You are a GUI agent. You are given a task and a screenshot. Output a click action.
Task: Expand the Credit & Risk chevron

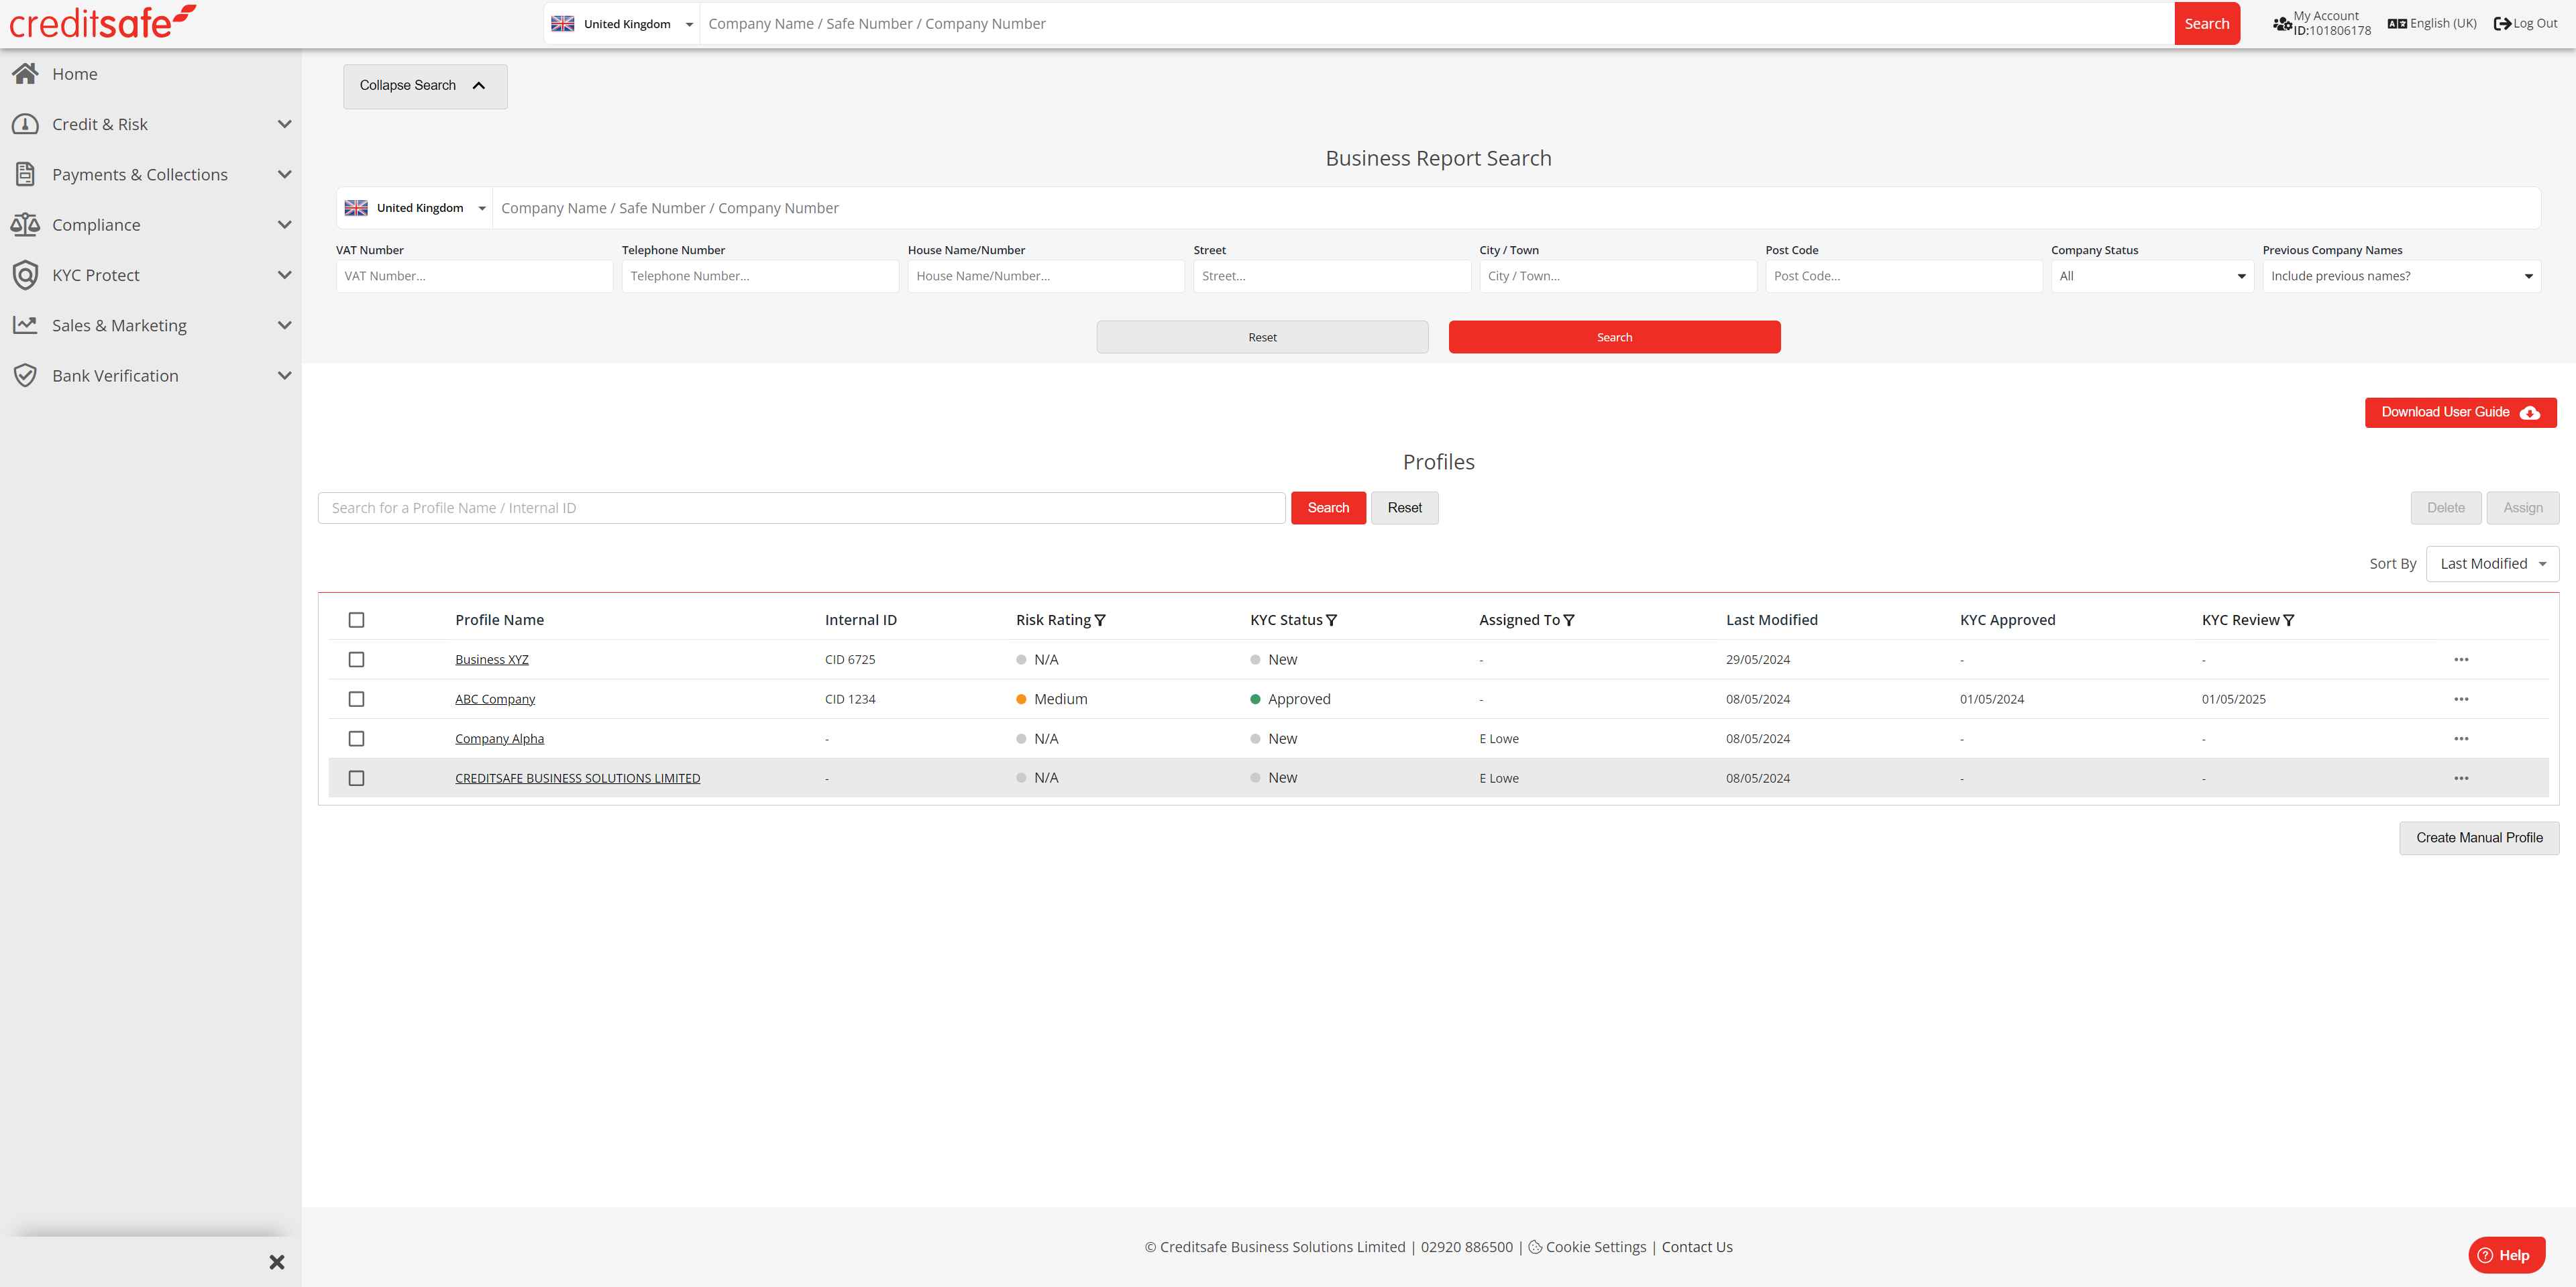(284, 124)
